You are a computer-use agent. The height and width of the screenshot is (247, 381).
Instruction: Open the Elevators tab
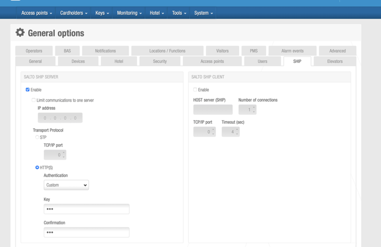[334, 61]
